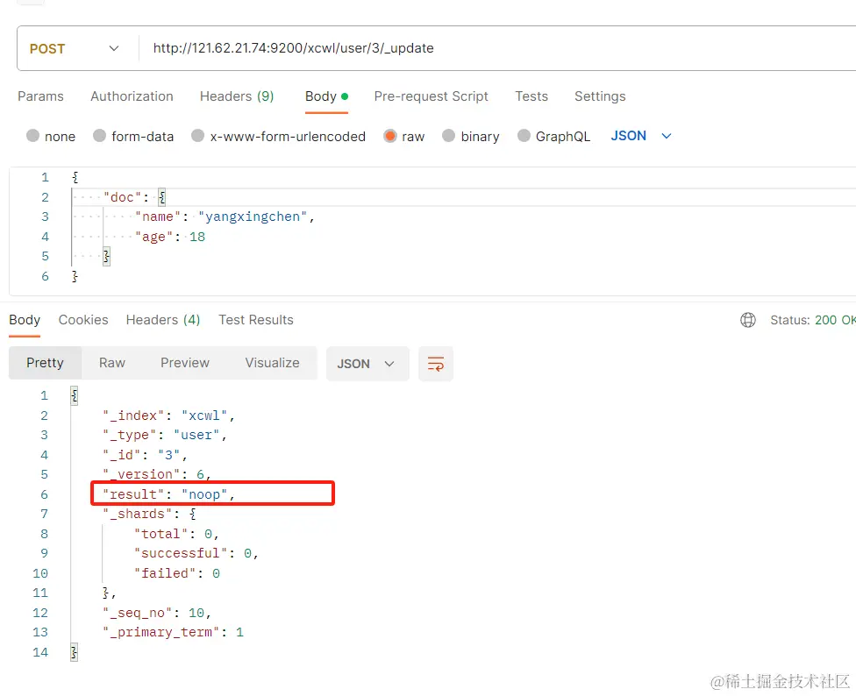Select the binary body radio button
The height and width of the screenshot is (696, 856).
449,136
